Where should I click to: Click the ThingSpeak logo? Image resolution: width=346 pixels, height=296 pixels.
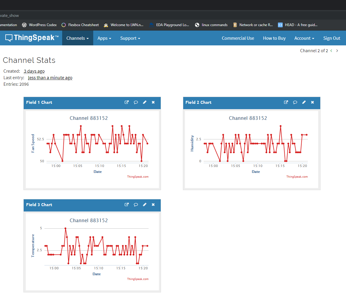tap(32, 38)
